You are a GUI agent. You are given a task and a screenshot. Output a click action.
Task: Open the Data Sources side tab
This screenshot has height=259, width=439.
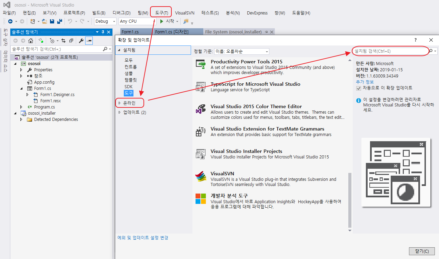(x=5, y=61)
